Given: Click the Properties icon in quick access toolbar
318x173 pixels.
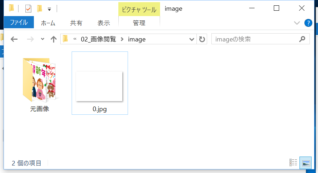Looking at the screenshot, I should point(29,8).
